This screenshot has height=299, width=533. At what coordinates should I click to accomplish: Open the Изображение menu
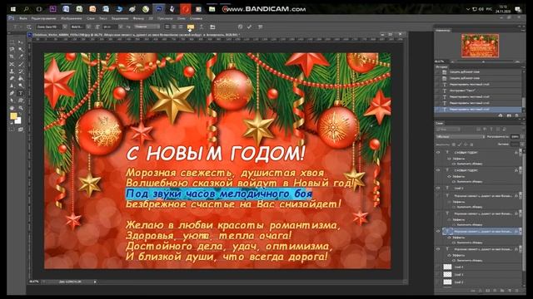[x=72, y=18]
